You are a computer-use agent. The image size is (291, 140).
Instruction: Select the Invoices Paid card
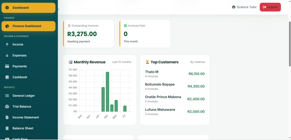click(145, 34)
